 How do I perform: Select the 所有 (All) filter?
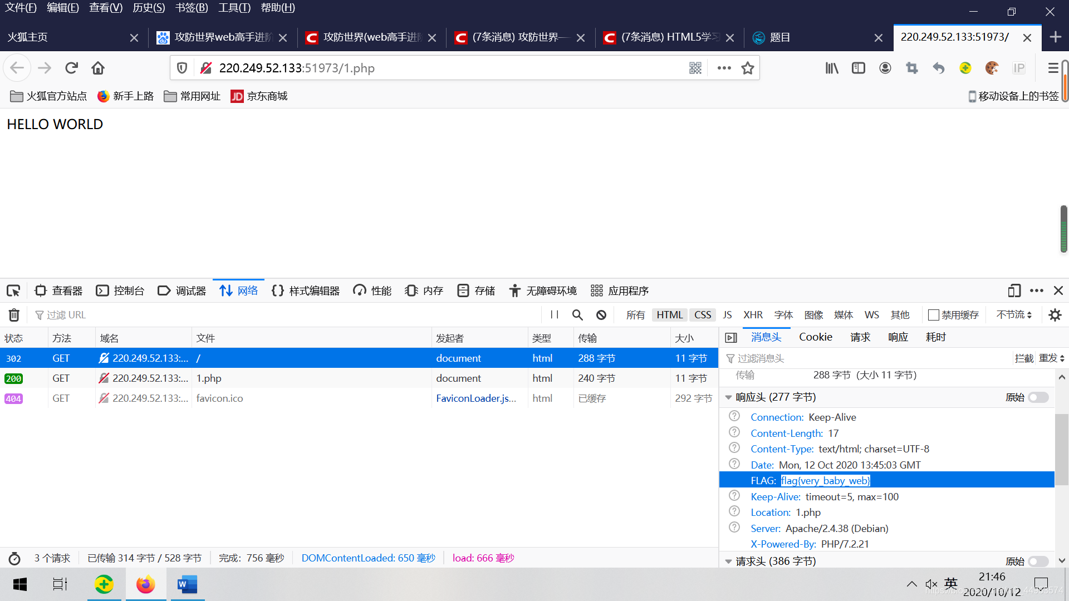[635, 315]
